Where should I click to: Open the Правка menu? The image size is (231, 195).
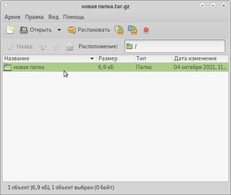tap(34, 17)
